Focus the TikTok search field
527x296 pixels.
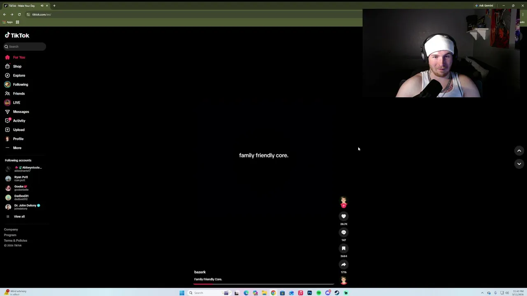tap(25, 46)
